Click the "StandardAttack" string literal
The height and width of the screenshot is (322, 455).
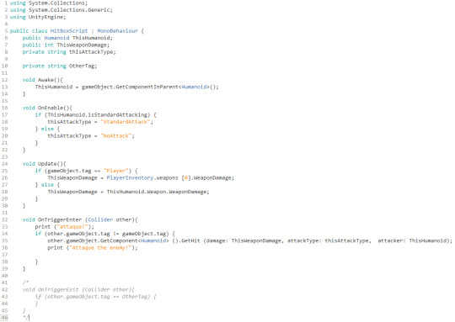point(126,122)
